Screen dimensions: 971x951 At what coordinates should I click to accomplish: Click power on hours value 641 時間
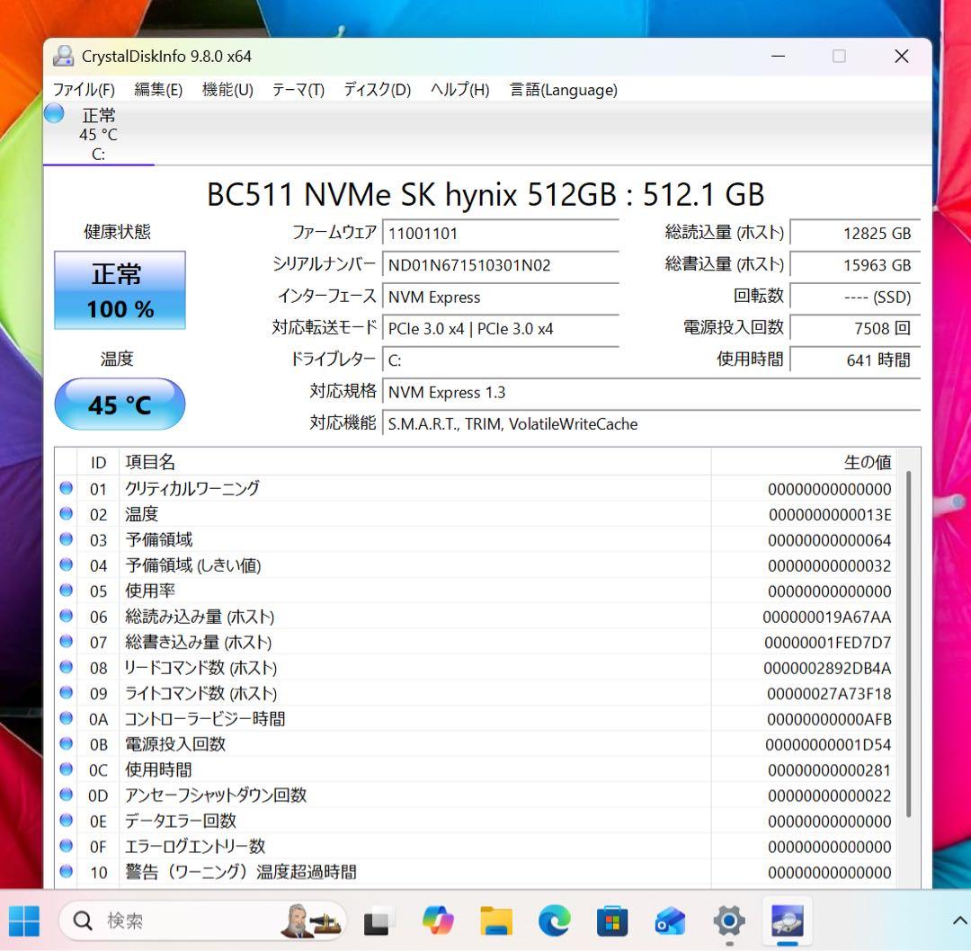tap(855, 360)
